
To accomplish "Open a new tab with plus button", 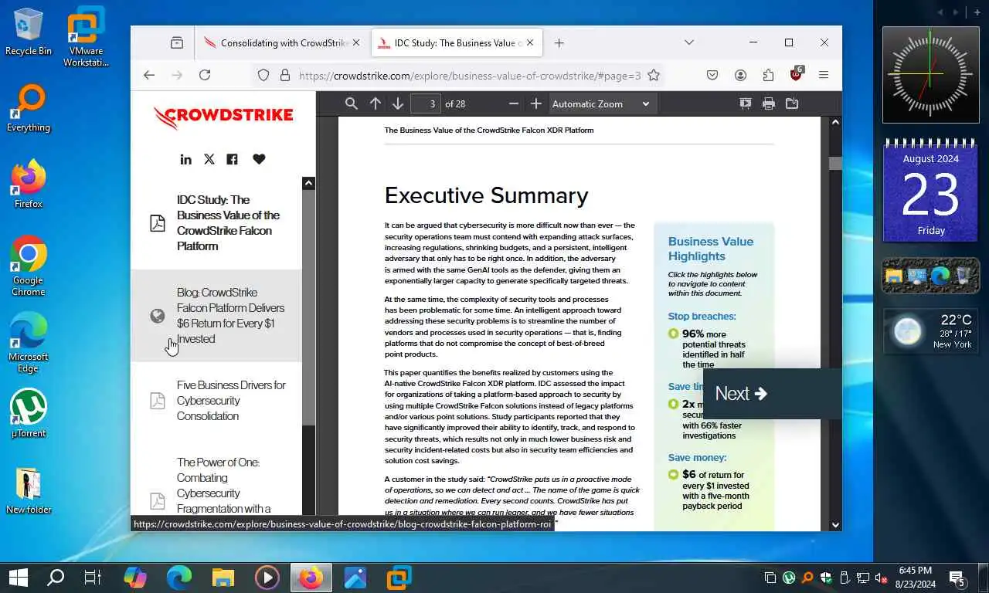I will coord(559,43).
